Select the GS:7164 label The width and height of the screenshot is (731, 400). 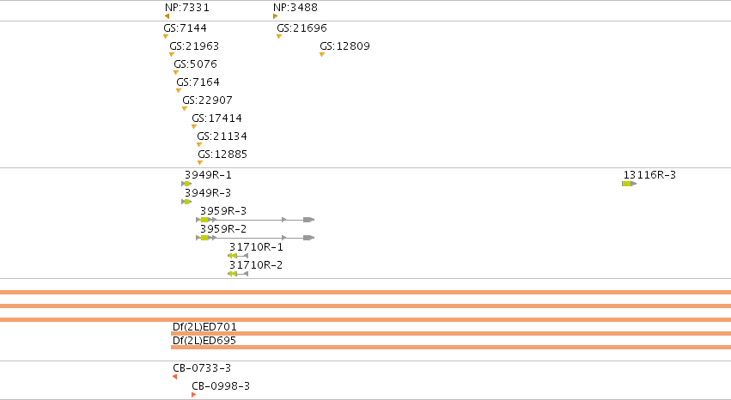(x=198, y=82)
